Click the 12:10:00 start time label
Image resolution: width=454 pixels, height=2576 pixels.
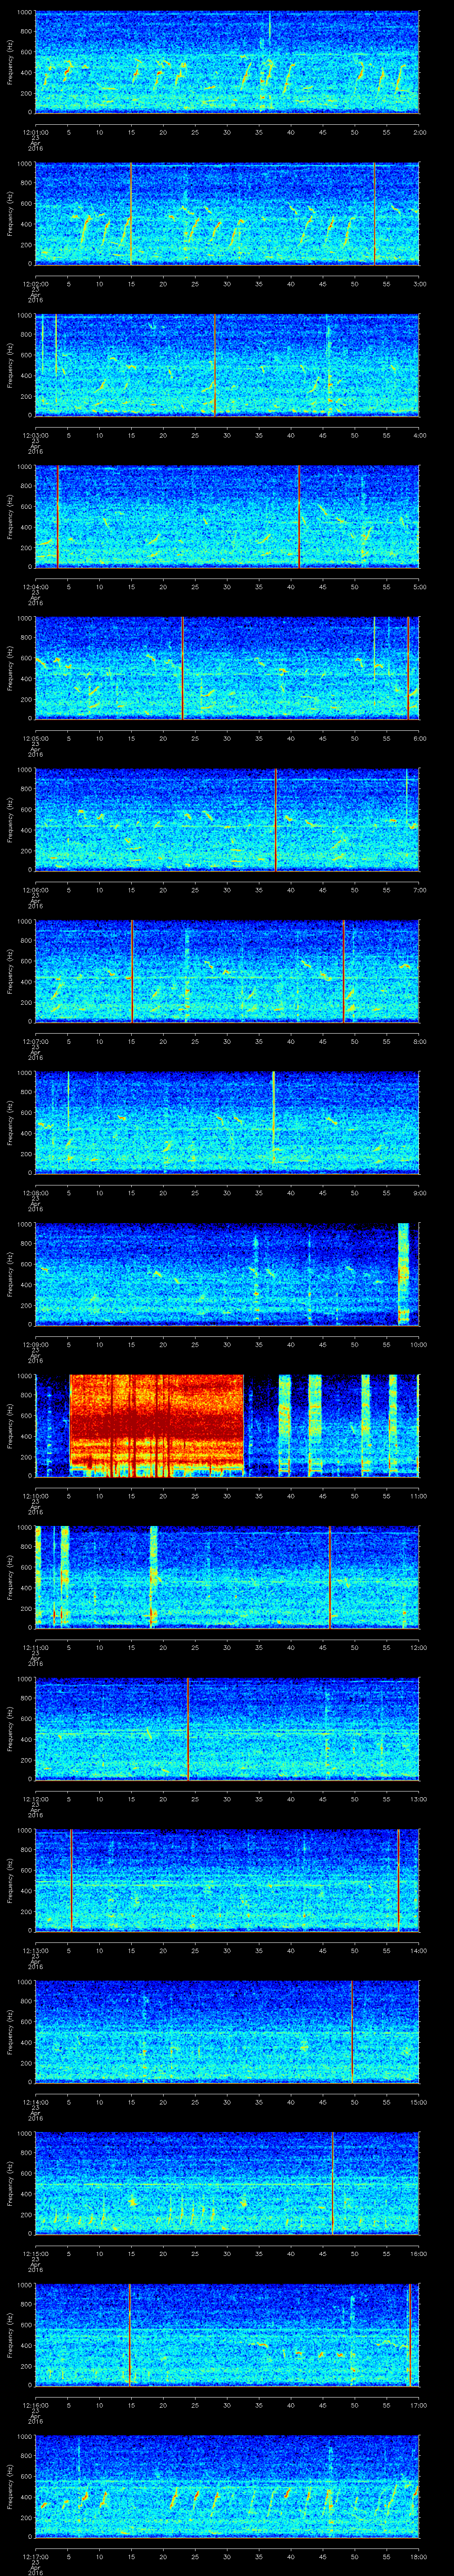point(35,1495)
